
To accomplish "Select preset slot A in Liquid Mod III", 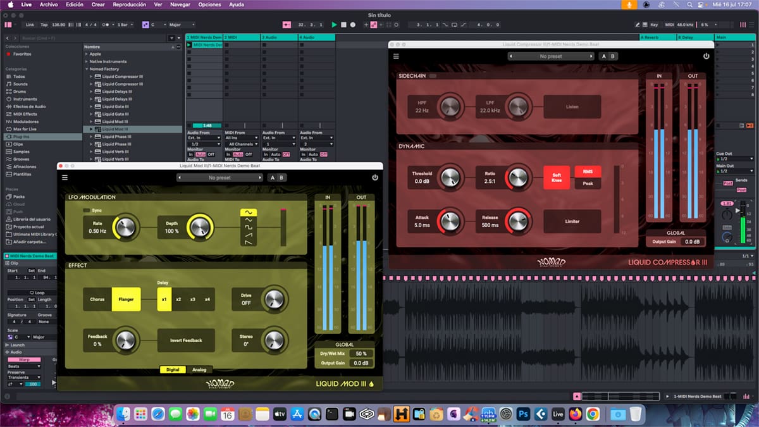I will coord(273,178).
